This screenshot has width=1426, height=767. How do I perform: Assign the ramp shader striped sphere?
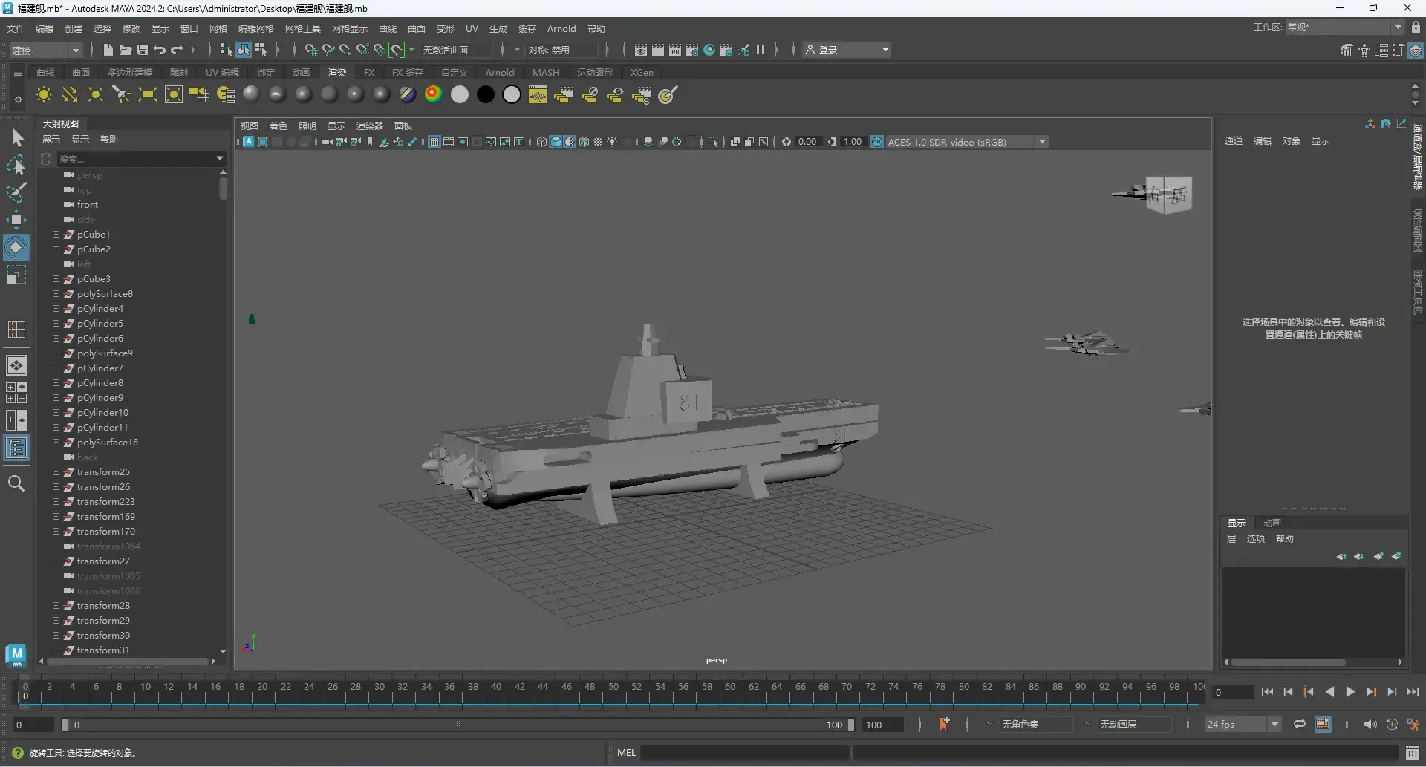(408, 94)
